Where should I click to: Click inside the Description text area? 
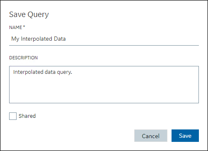[x=104, y=85]
